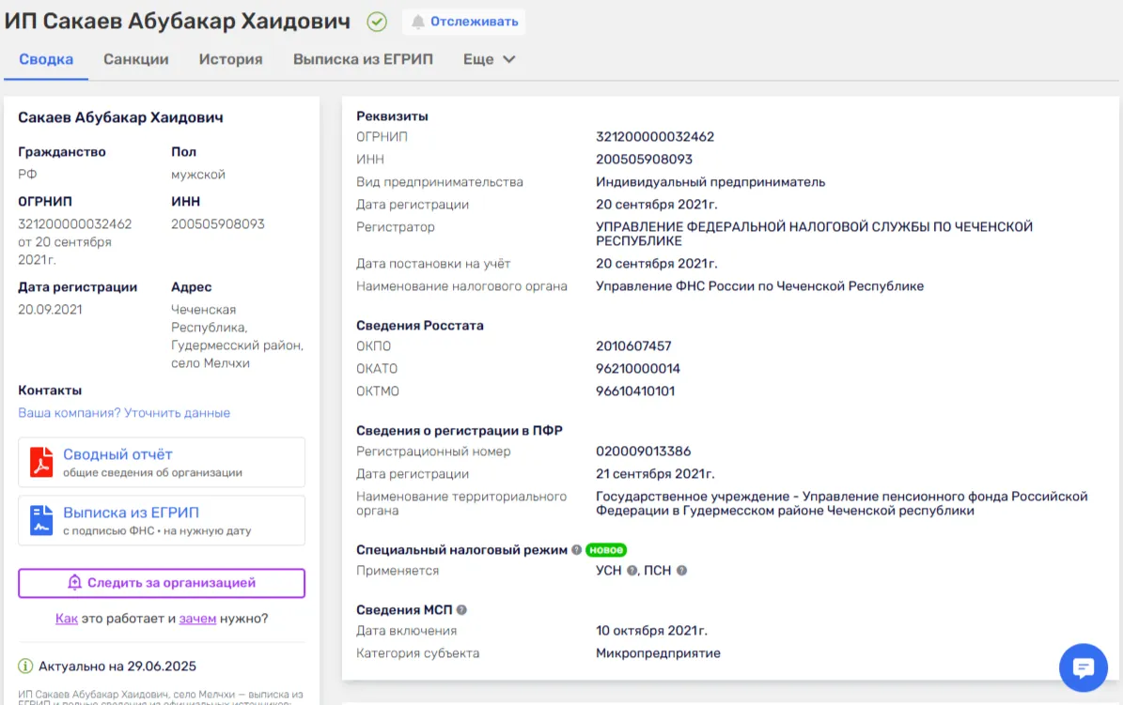
Task: Select the Сводка tab
Action: [46, 59]
